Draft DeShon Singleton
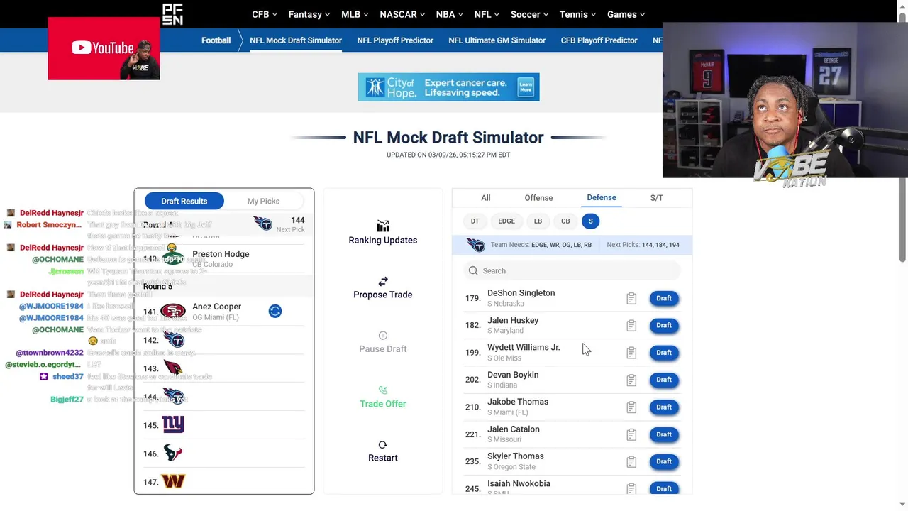 pos(664,298)
